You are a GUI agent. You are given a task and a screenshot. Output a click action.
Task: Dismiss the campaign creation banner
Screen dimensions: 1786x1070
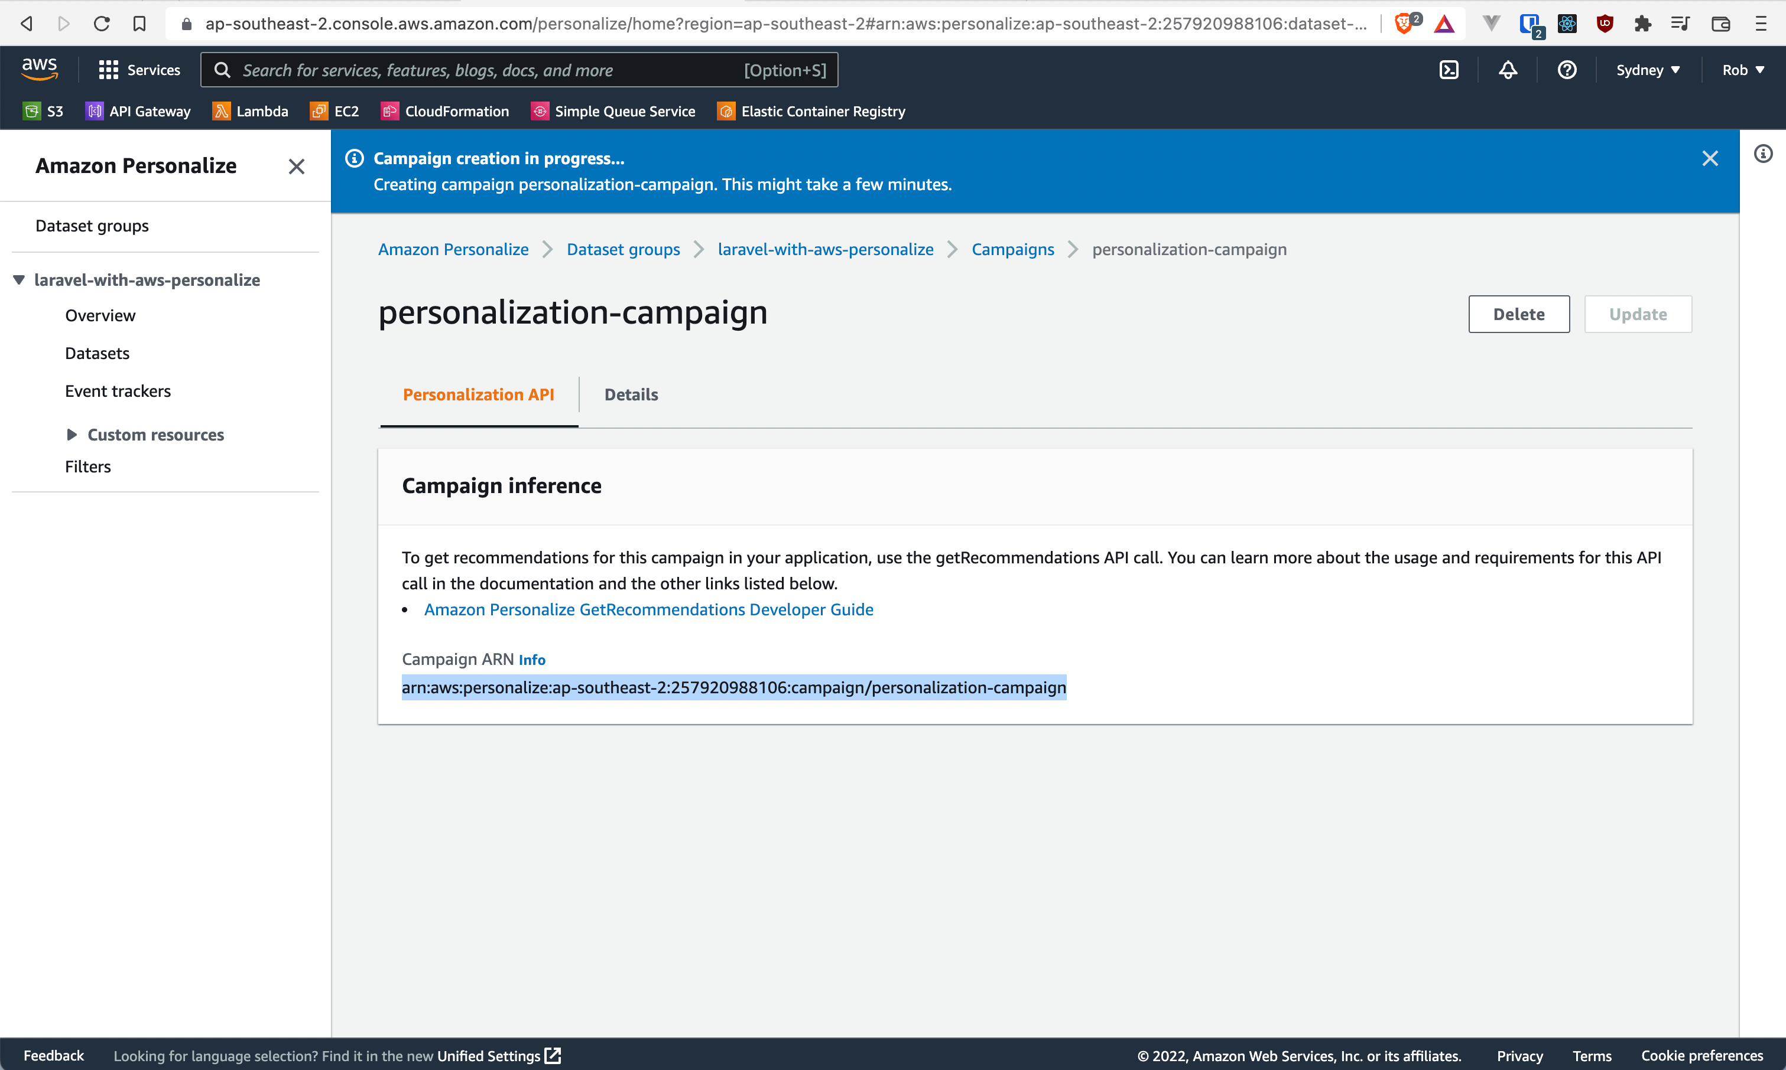pyautogui.click(x=1711, y=158)
